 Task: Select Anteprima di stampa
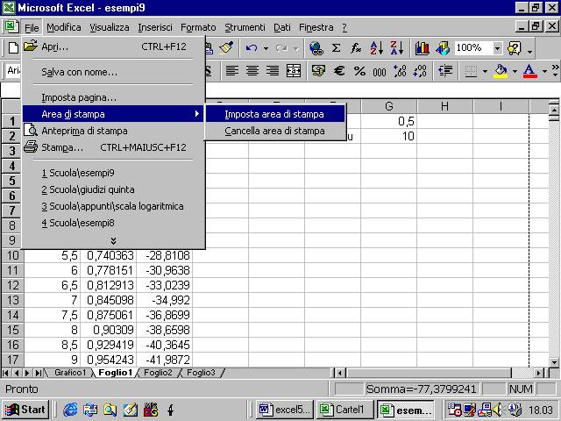[113, 131]
